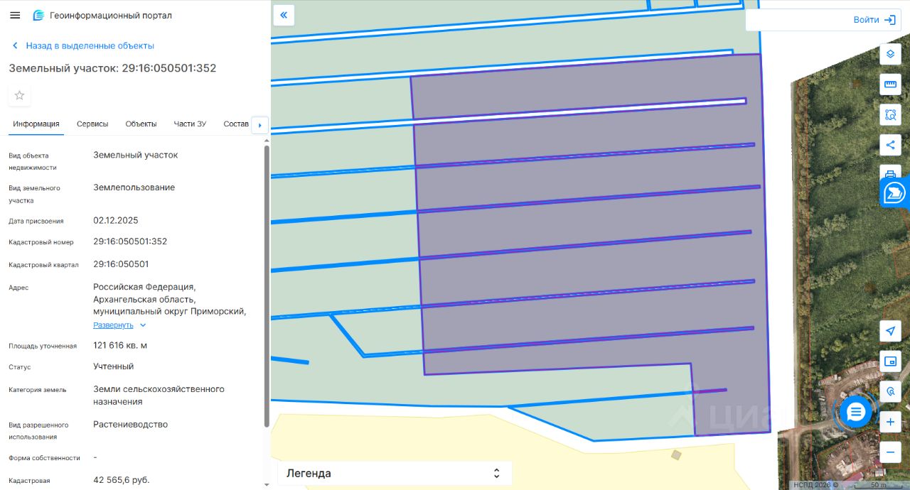
Task: Open the hamburger main menu
Action: tap(15, 15)
